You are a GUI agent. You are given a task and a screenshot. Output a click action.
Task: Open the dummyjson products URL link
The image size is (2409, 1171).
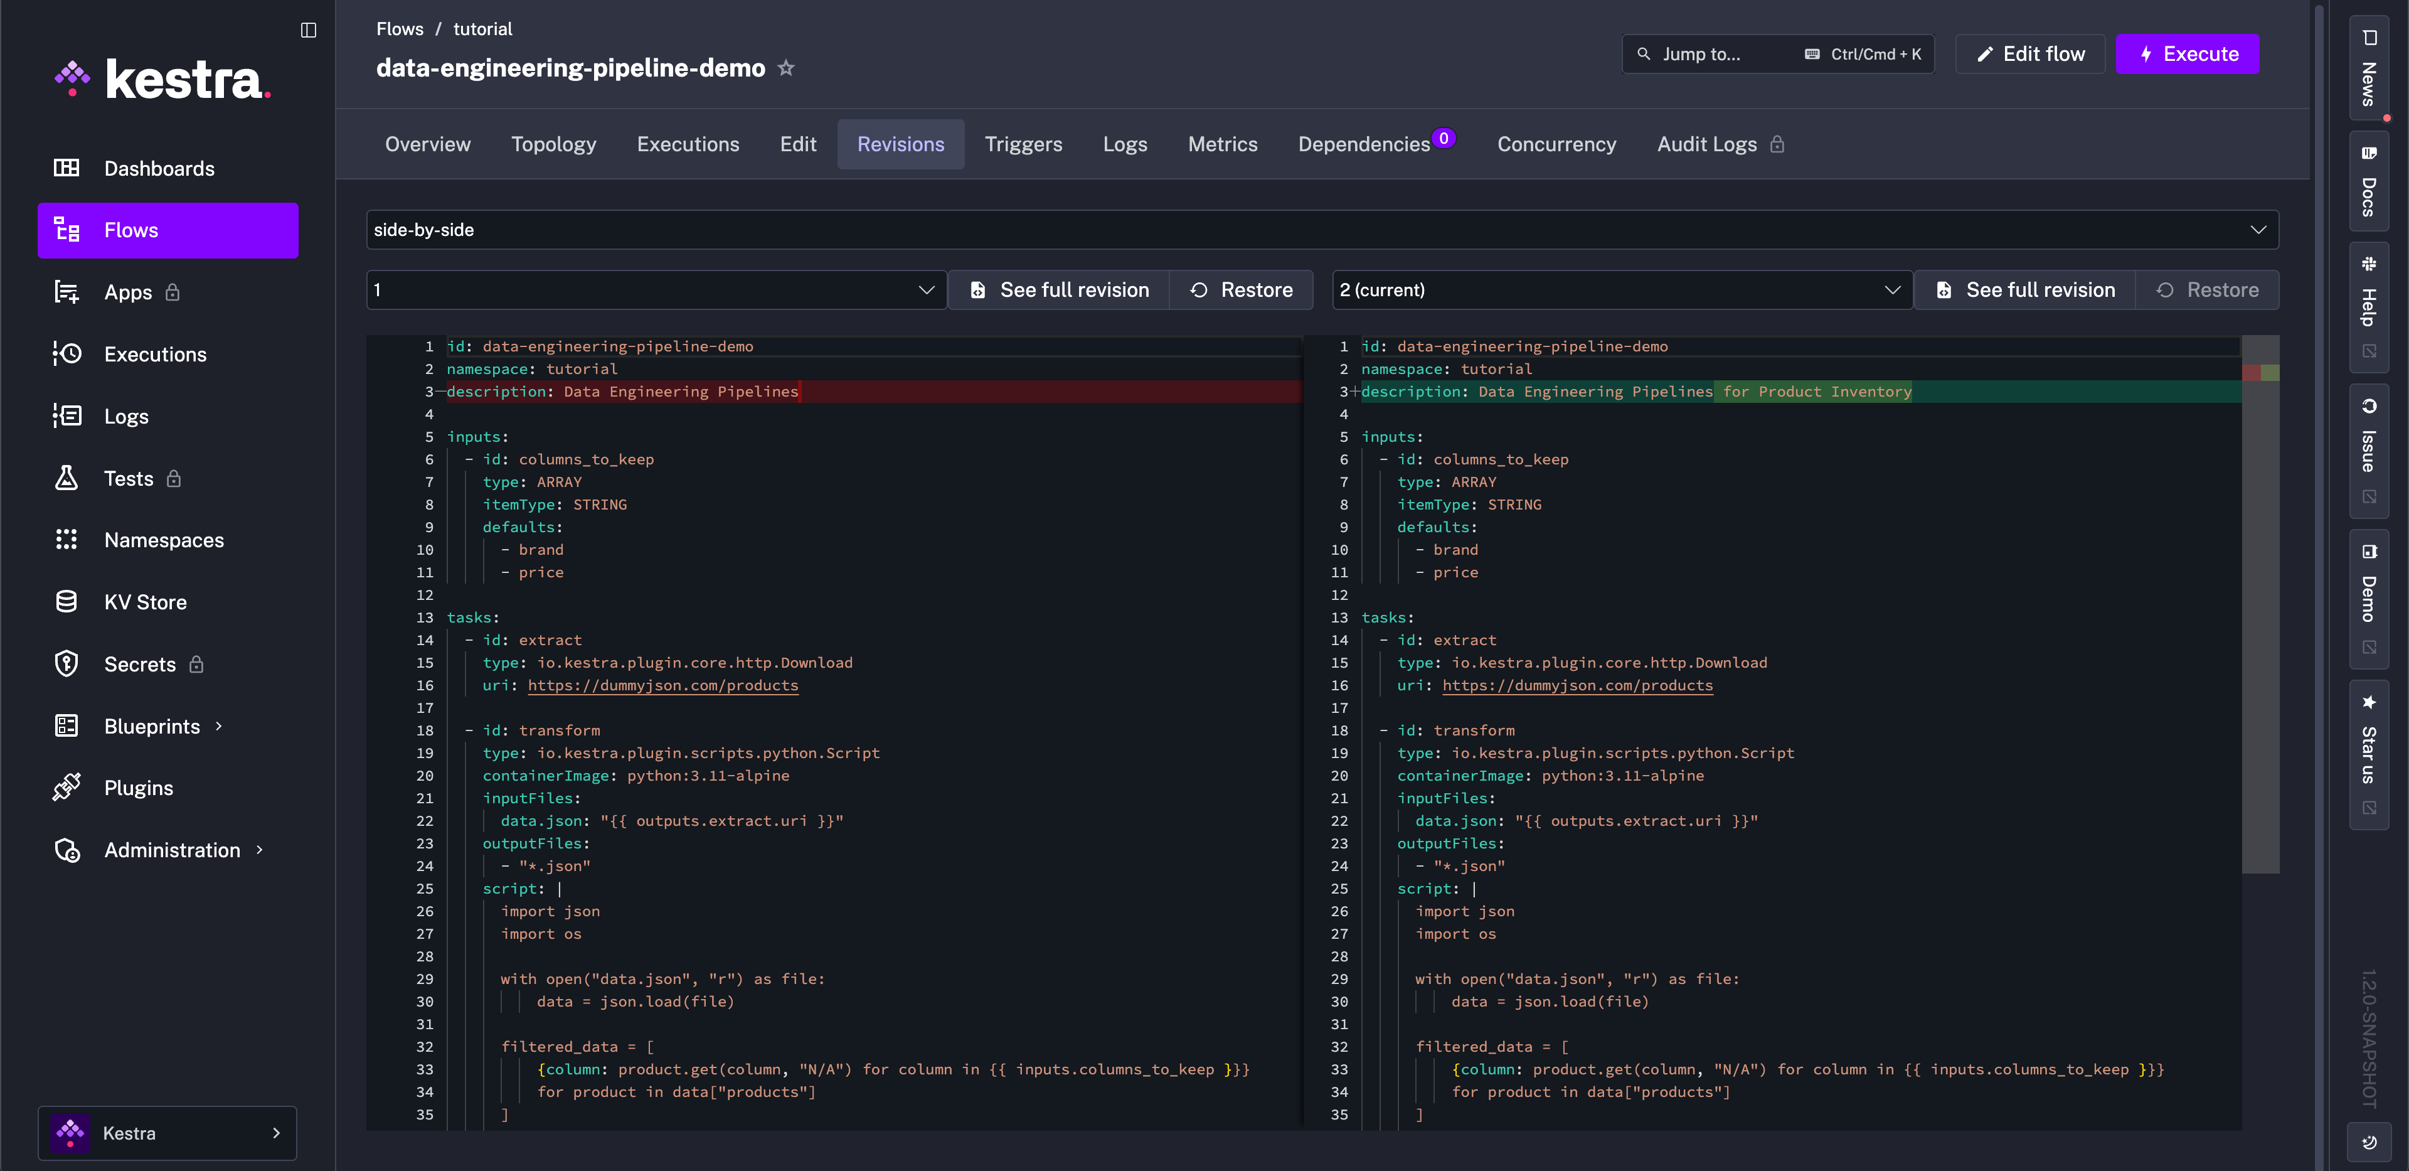[664, 685]
